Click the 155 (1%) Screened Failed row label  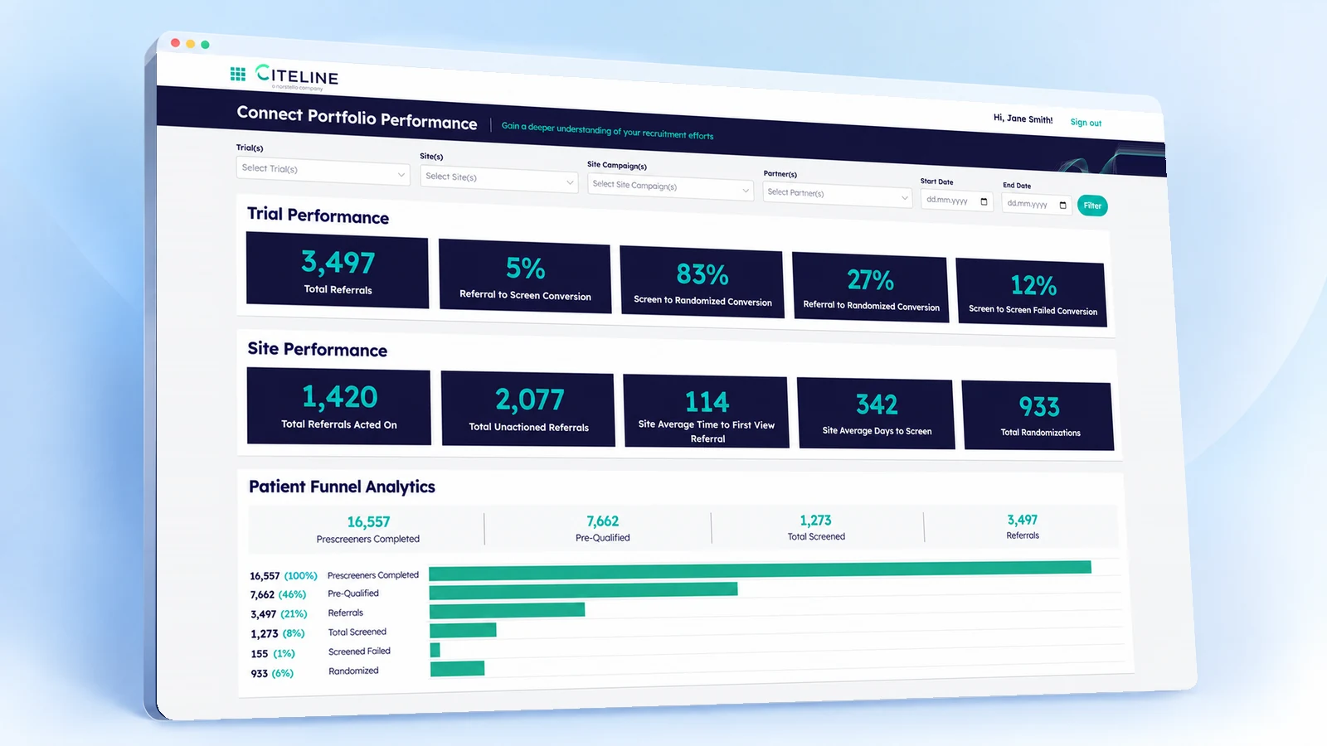coord(320,652)
